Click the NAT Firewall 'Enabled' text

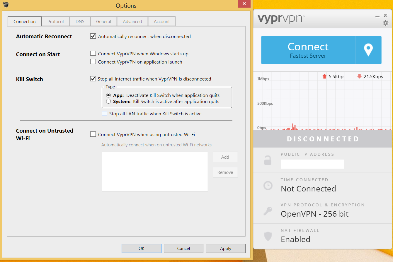pos(295,239)
